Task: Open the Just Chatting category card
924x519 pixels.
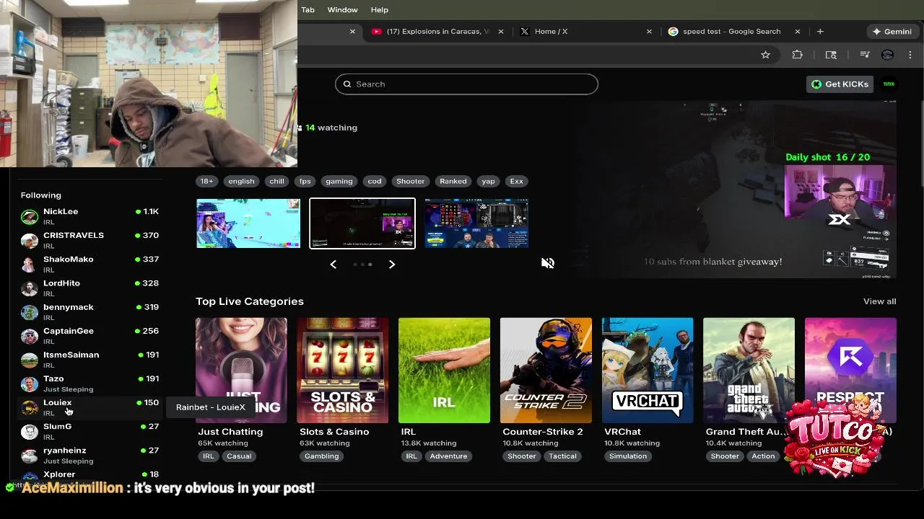Action: [x=241, y=371]
